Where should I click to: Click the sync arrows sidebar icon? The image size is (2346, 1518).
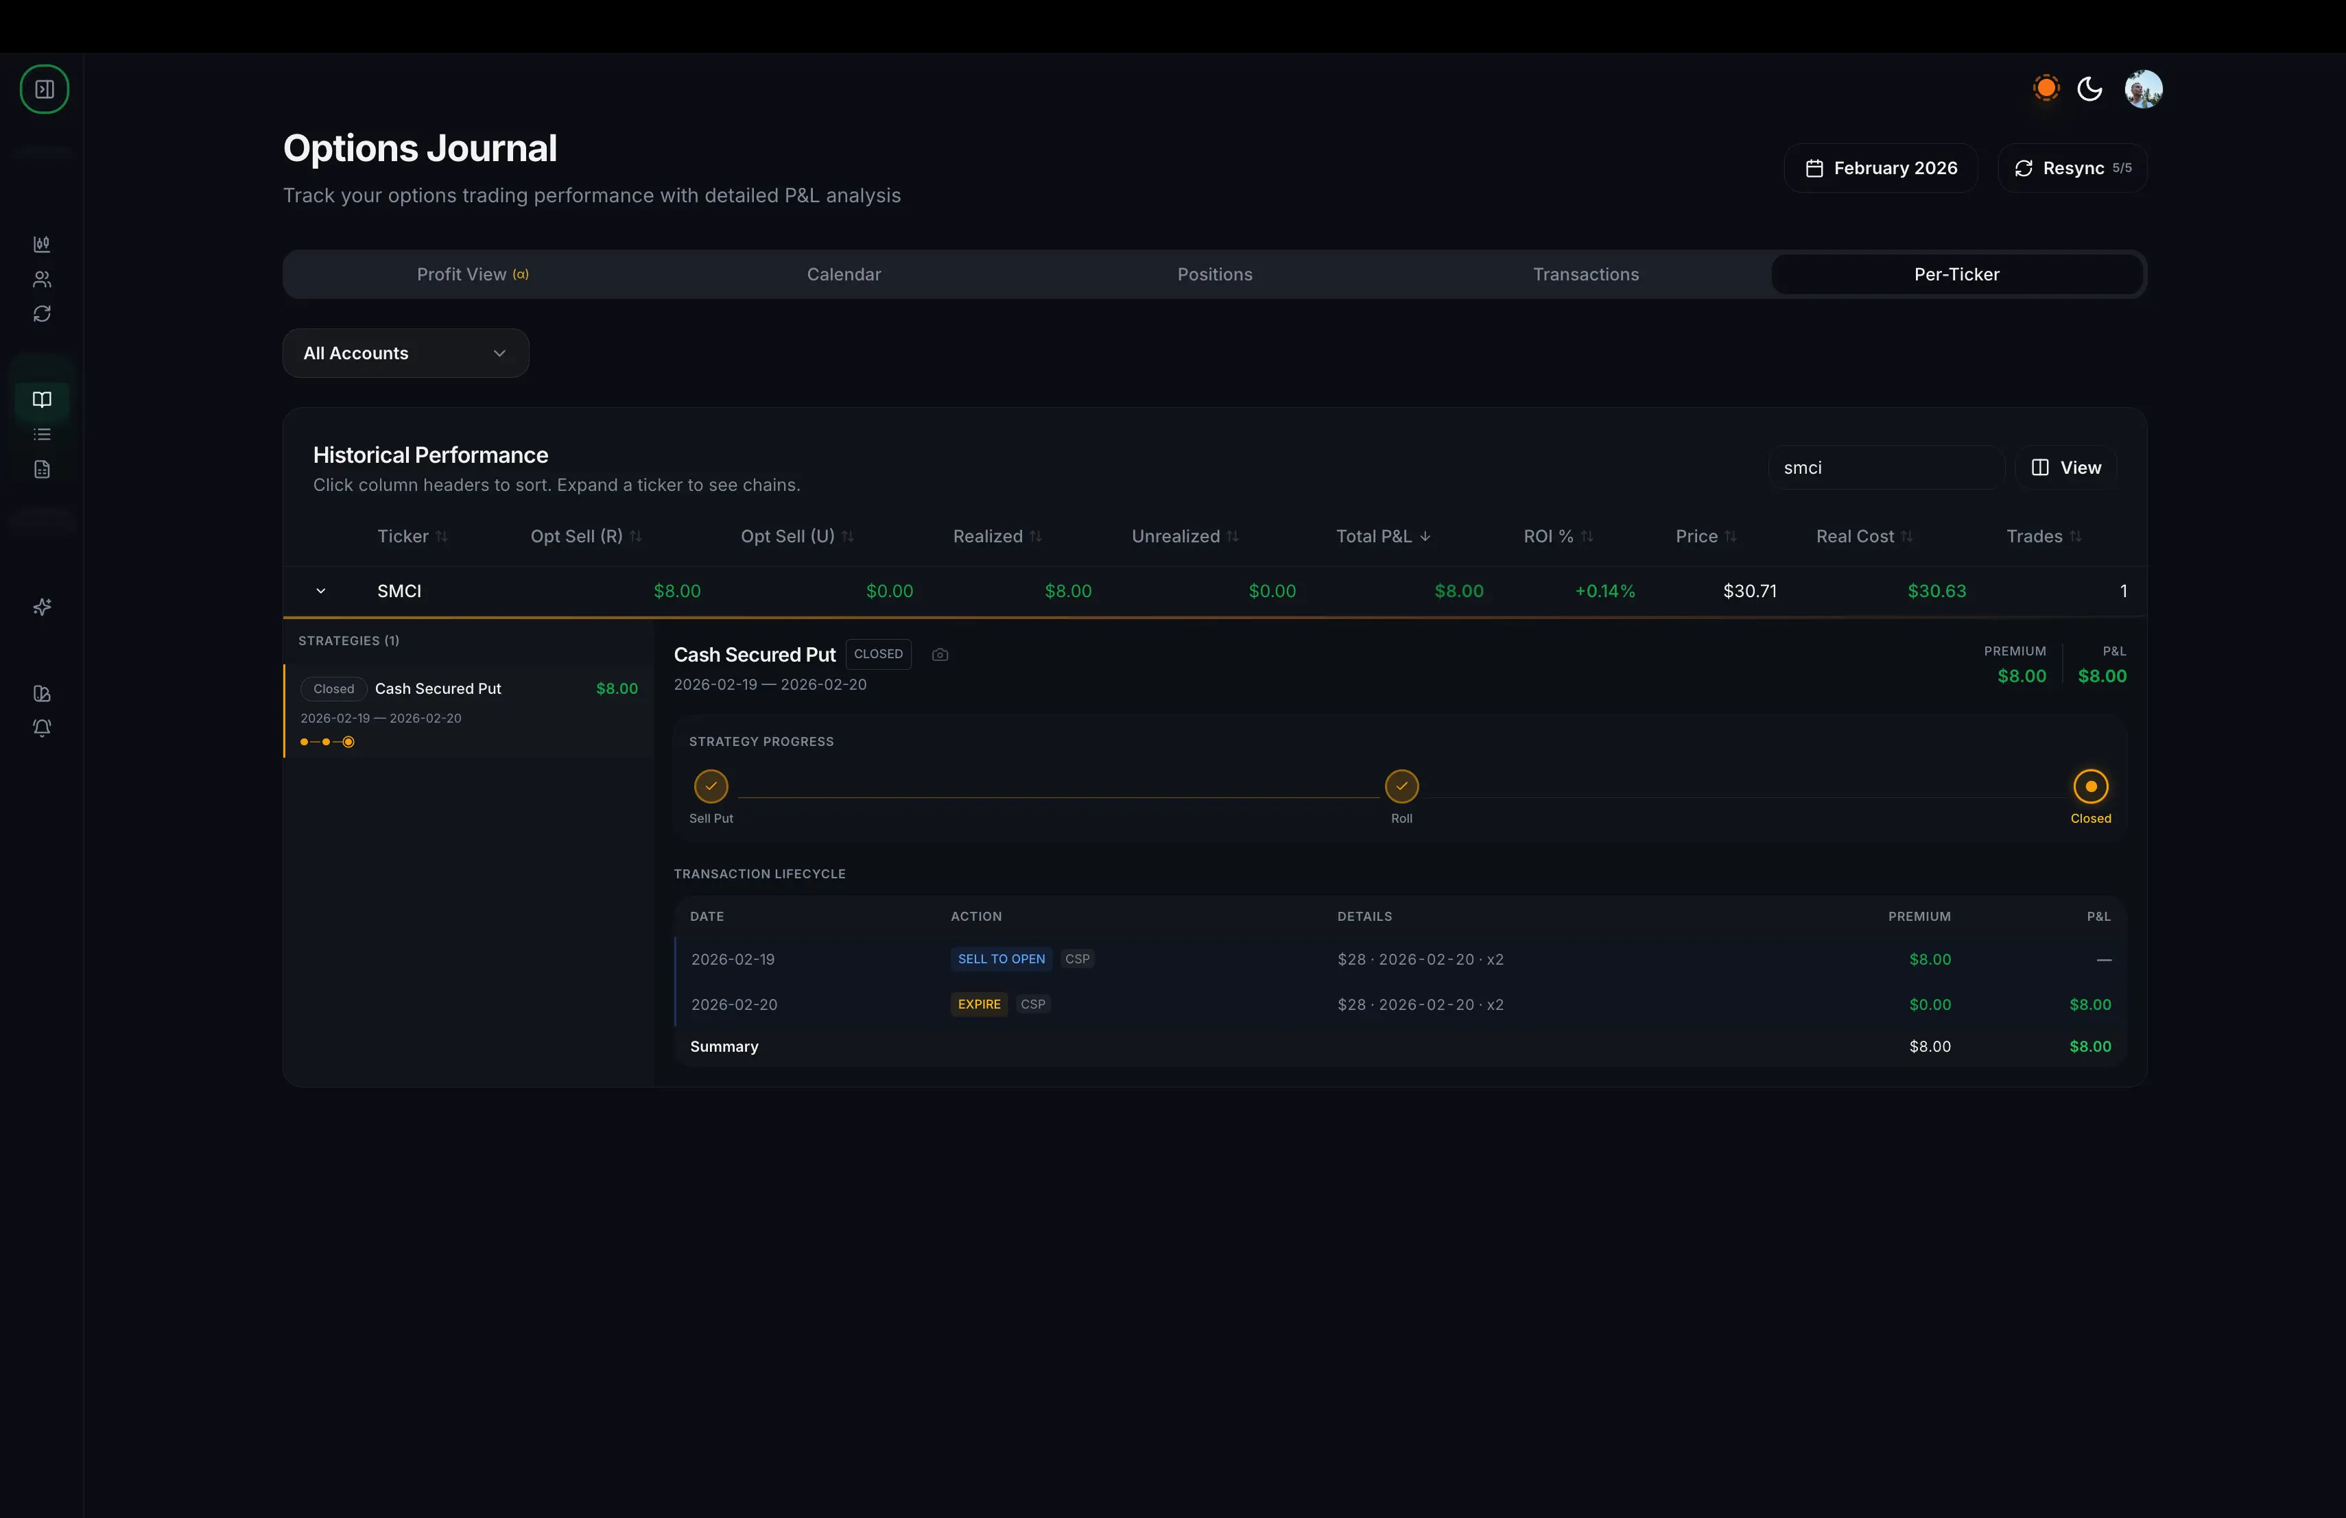point(41,314)
